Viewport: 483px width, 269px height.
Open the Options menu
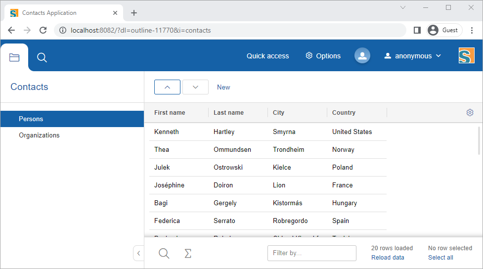point(323,56)
